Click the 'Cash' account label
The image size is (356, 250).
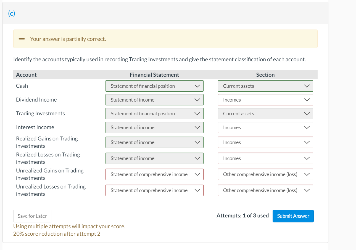tap(22, 86)
